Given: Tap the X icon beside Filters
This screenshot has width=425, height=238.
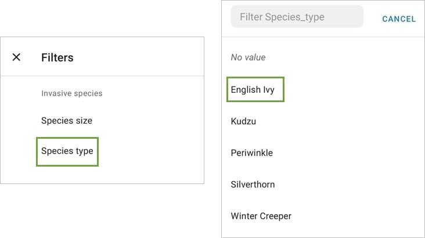Looking at the screenshot, I should click(16, 57).
